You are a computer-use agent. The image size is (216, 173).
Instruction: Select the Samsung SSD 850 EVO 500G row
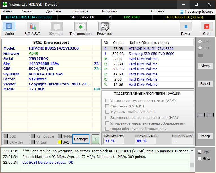tap(148, 54)
